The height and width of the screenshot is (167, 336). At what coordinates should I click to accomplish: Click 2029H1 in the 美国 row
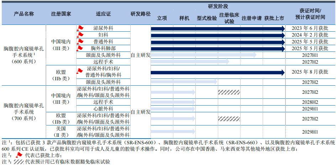(310, 132)
